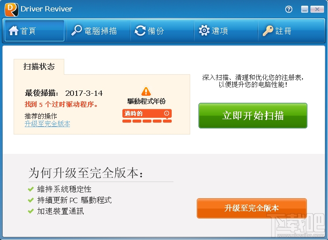Click the checkmark beside 加速裝置通訊
Screen dimensions: 328x240
[x=31, y=211]
